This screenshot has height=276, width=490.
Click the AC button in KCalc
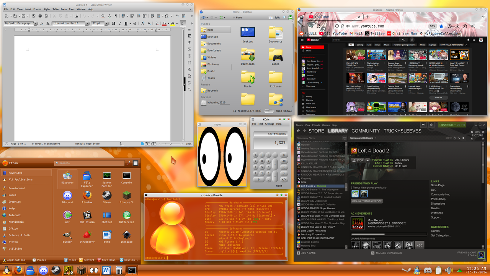pos(284,161)
